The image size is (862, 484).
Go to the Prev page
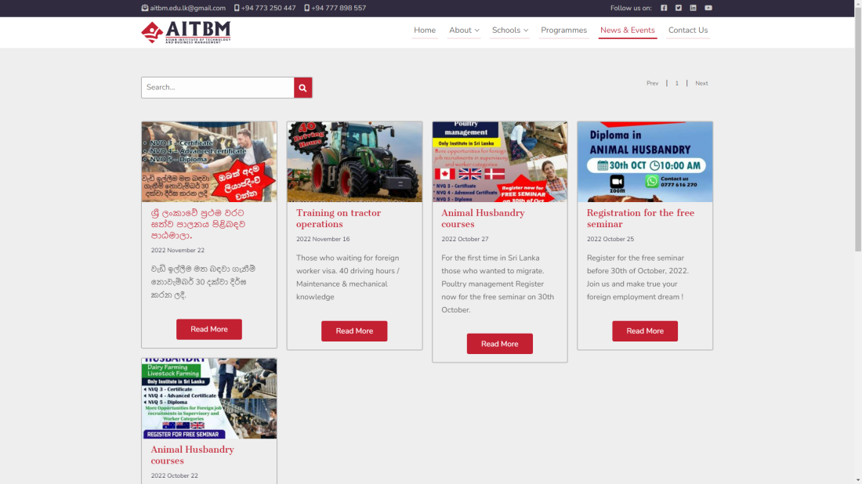point(652,84)
